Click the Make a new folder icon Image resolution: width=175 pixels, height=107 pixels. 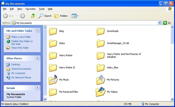point(8,37)
